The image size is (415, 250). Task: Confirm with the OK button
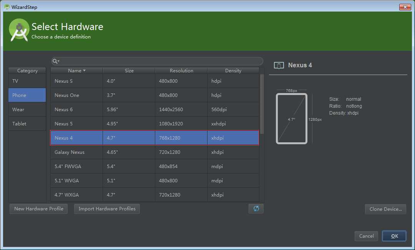pyautogui.click(x=394, y=236)
